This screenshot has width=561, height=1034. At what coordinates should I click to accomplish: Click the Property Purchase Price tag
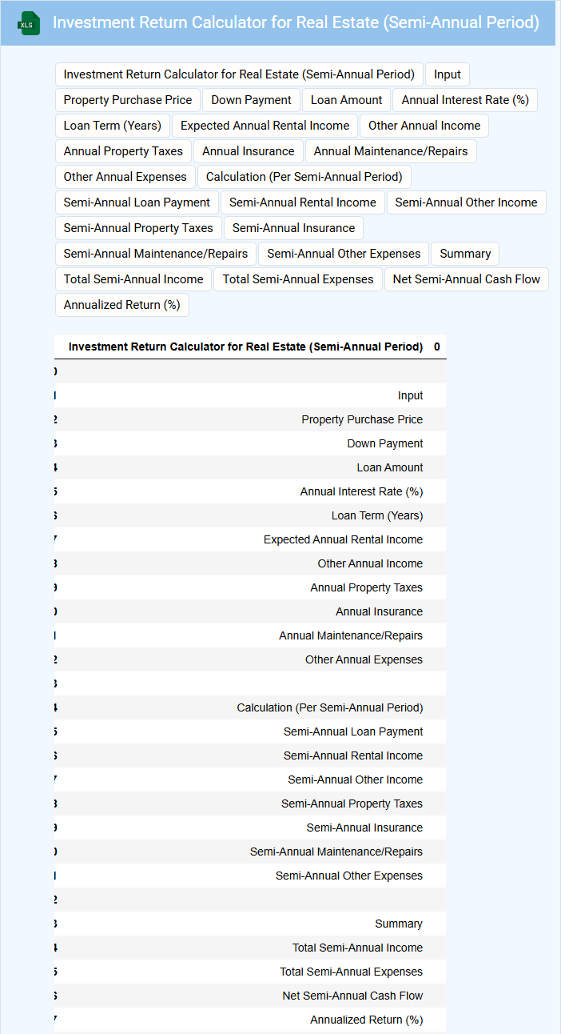(128, 100)
